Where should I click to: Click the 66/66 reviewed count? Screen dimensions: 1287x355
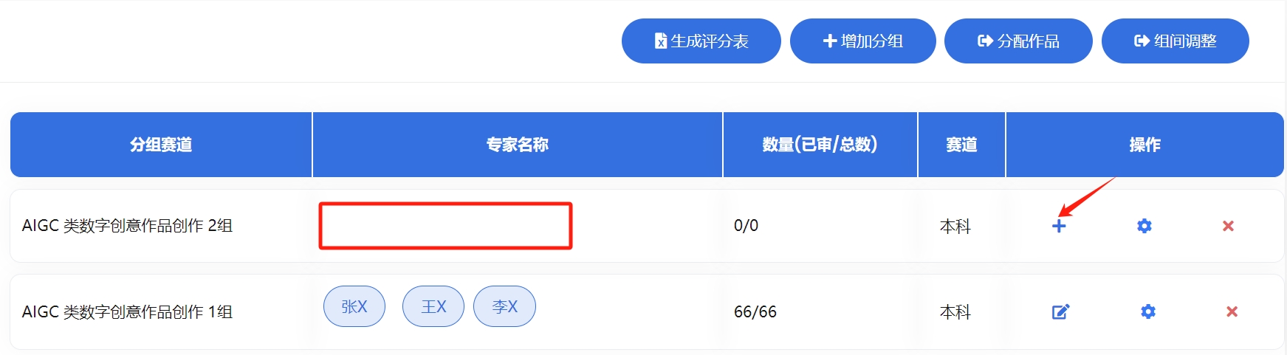755,312
